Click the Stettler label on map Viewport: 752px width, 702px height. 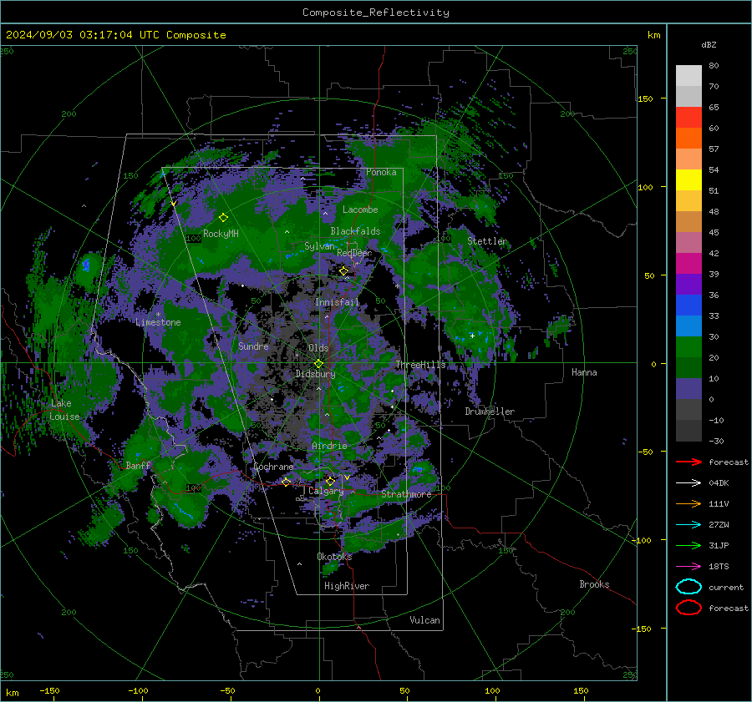coord(487,241)
